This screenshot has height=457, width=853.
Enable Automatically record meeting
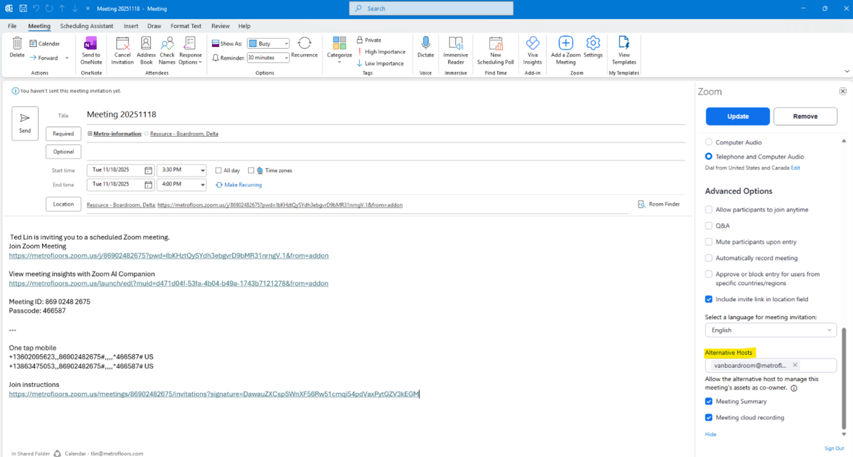coord(709,258)
